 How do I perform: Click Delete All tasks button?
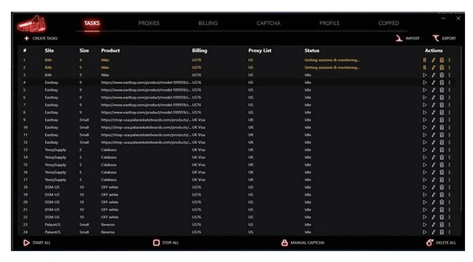coord(441,243)
